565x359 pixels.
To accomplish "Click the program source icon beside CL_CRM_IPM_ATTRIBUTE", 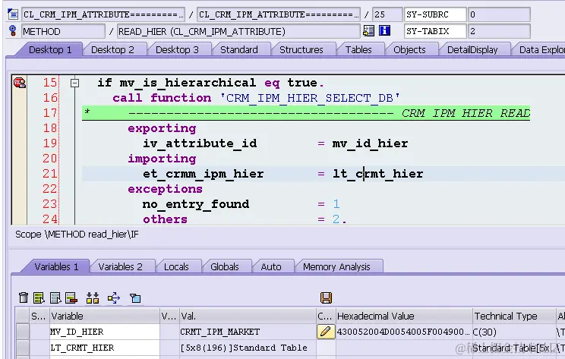I will point(13,14).
